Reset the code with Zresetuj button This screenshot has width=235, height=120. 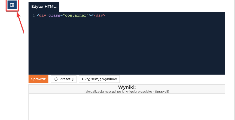click(x=63, y=79)
